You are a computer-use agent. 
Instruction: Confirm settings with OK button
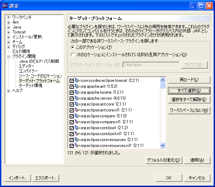click(169, 178)
